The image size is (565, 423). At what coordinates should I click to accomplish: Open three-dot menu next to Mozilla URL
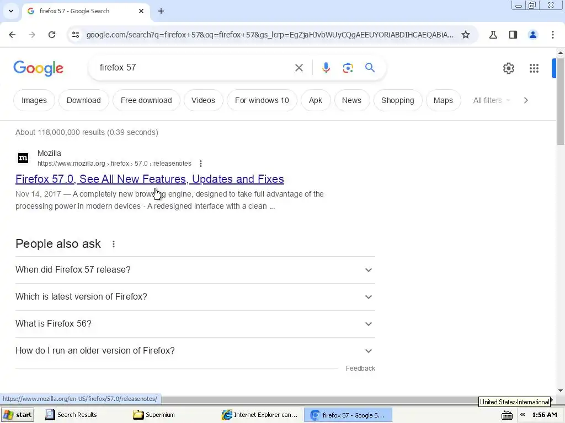click(201, 164)
